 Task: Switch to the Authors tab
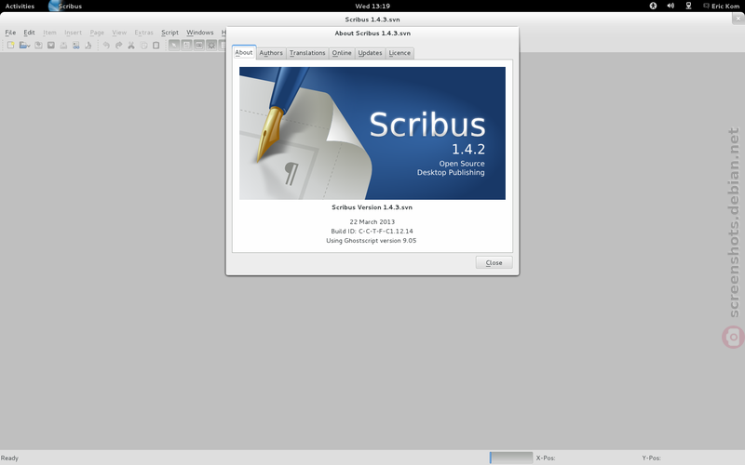pyautogui.click(x=271, y=53)
